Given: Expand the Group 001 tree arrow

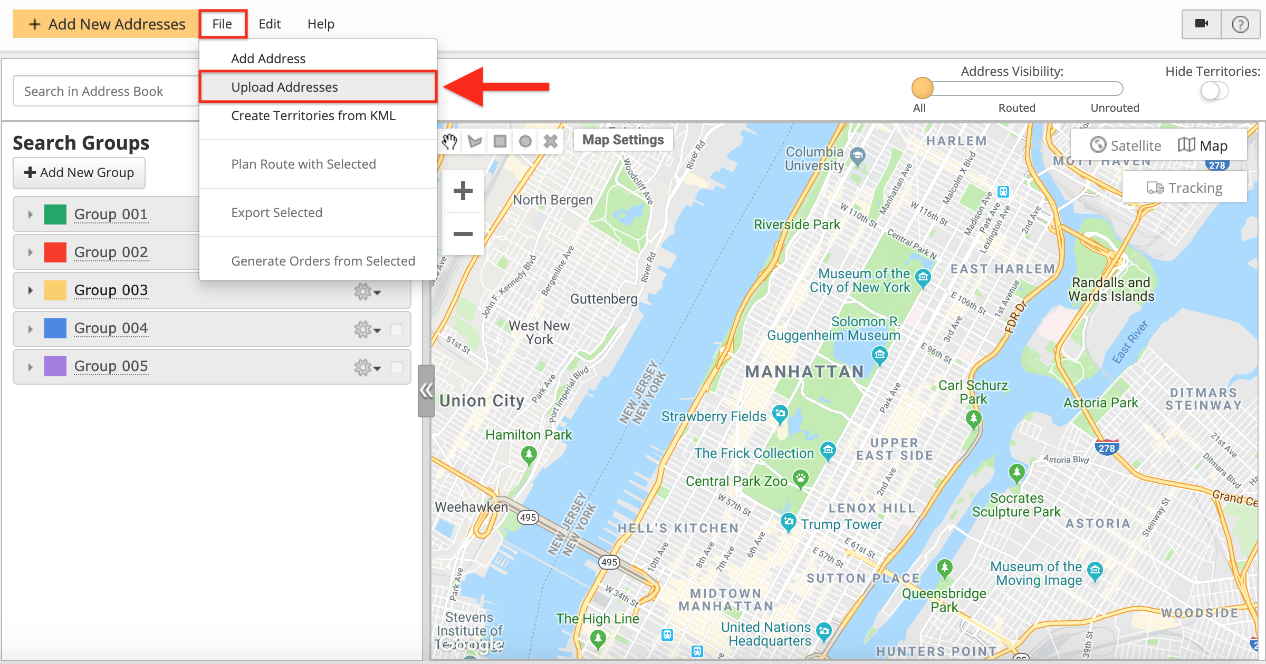Looking at the screenshot, I should click(x=31, y=214).
